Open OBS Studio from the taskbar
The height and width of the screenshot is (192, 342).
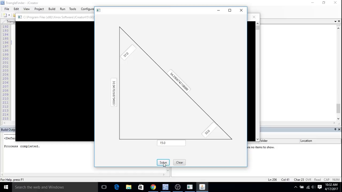click(177, 187)
